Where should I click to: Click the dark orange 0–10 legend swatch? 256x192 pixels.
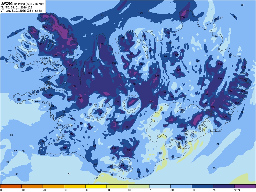pyautogui.click(x=11, y=186)
